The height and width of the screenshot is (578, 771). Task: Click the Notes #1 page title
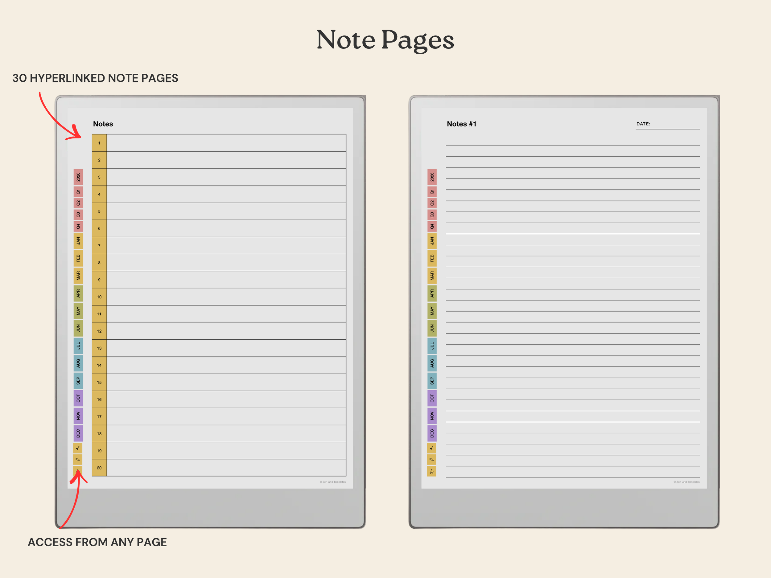click(461, 124)
